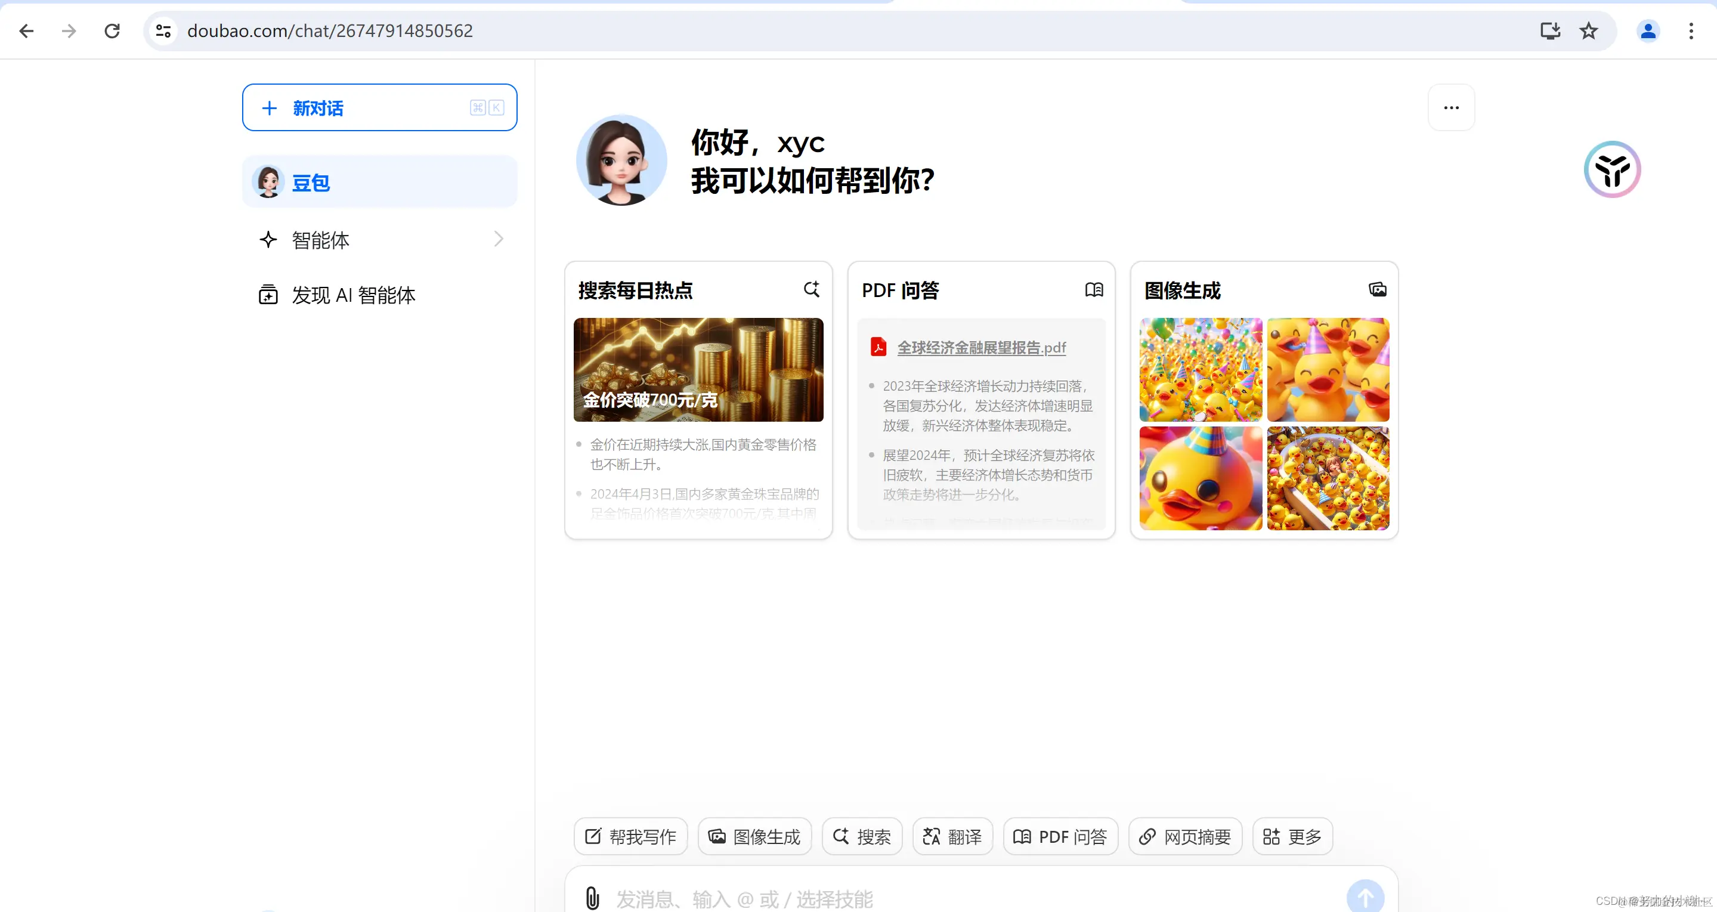The width and height of the screenshot is (1717, 912).
Task: Start a new chat with 新对话 button
Action: [x=379, y=107]
